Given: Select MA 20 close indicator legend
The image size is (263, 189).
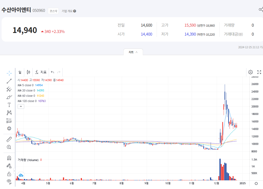Looking at the screenshot, I should click(x=31, y=91).
